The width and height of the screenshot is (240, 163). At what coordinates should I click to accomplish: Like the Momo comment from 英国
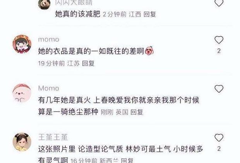(219, 89)
